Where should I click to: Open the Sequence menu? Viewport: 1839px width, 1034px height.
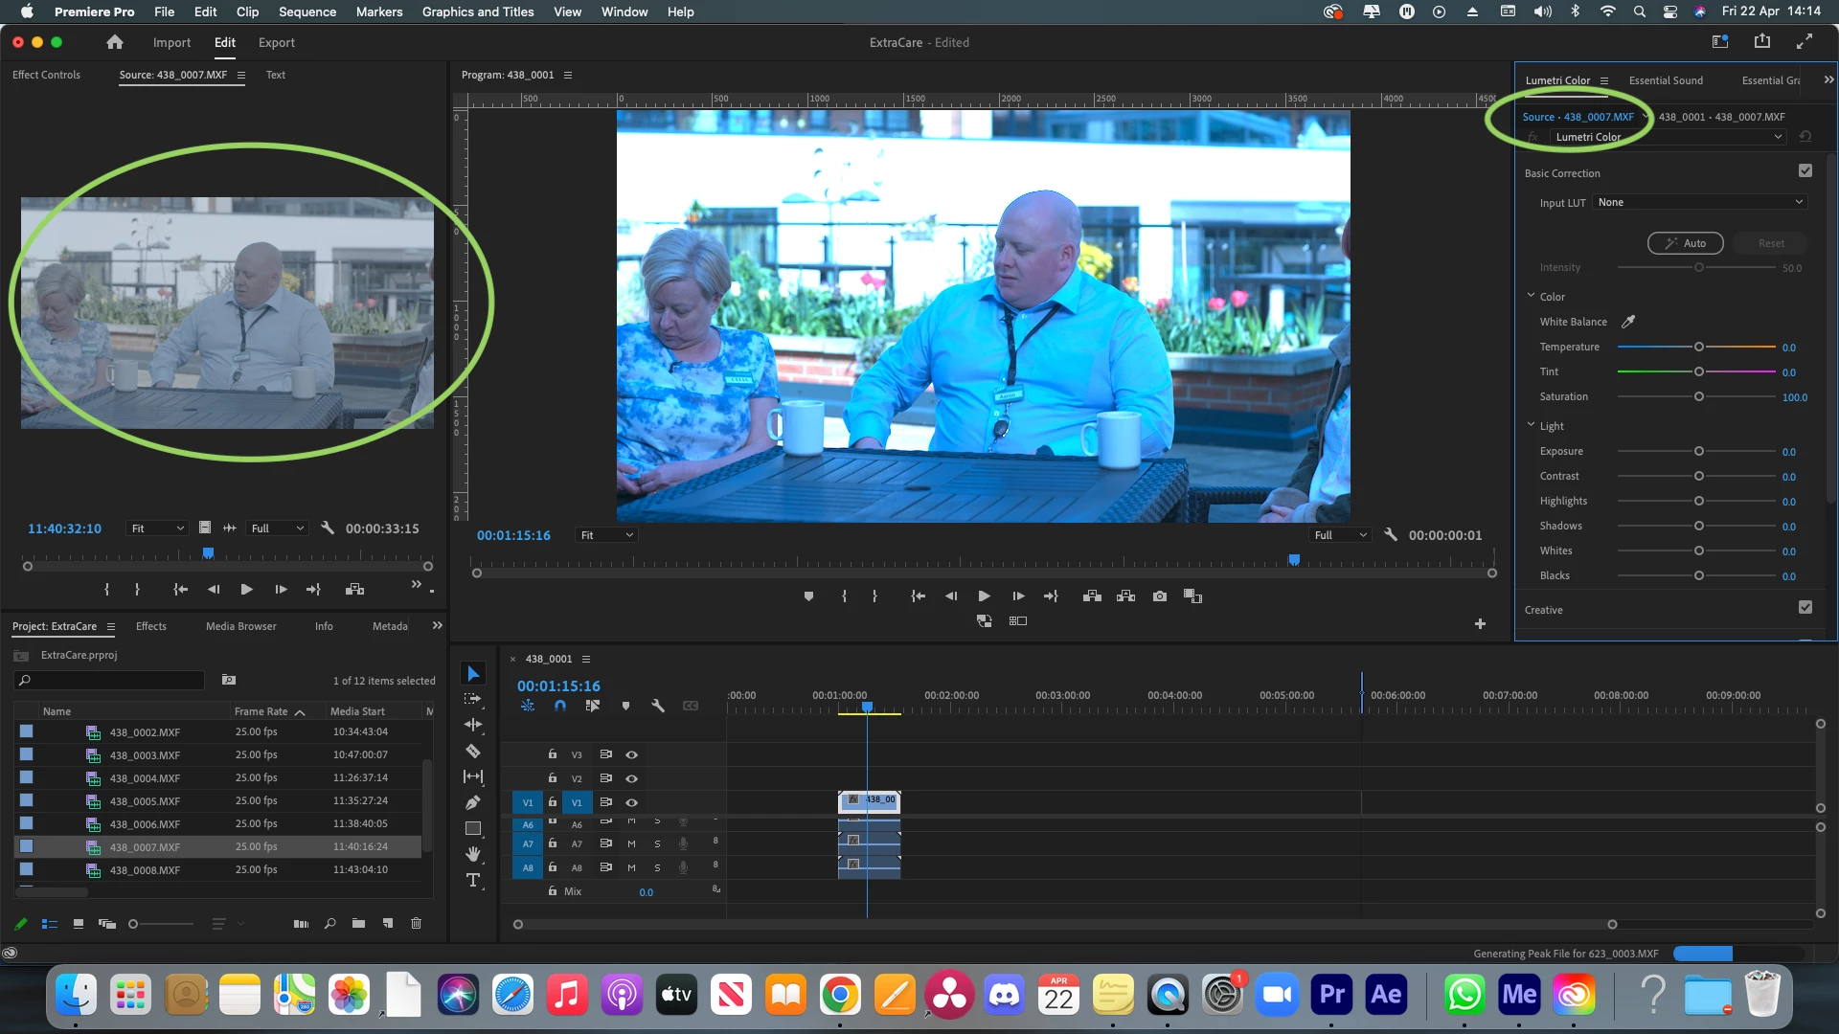click(306, 11)
